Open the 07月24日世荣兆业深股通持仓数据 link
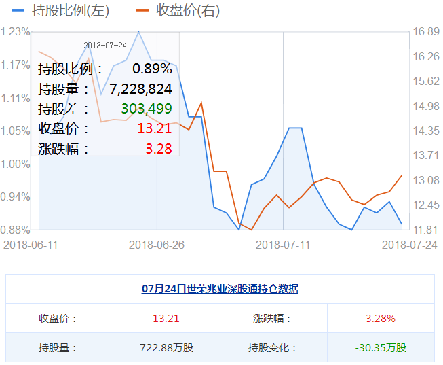 point(220,289)
